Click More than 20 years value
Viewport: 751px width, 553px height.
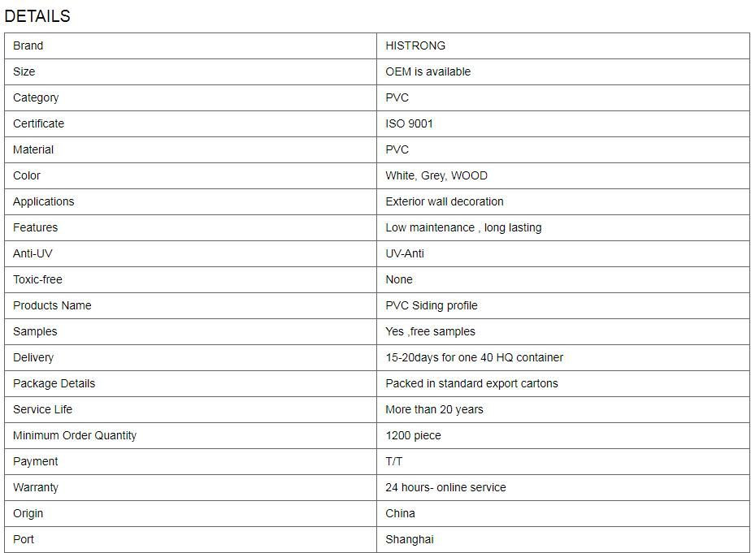point(434,409)
